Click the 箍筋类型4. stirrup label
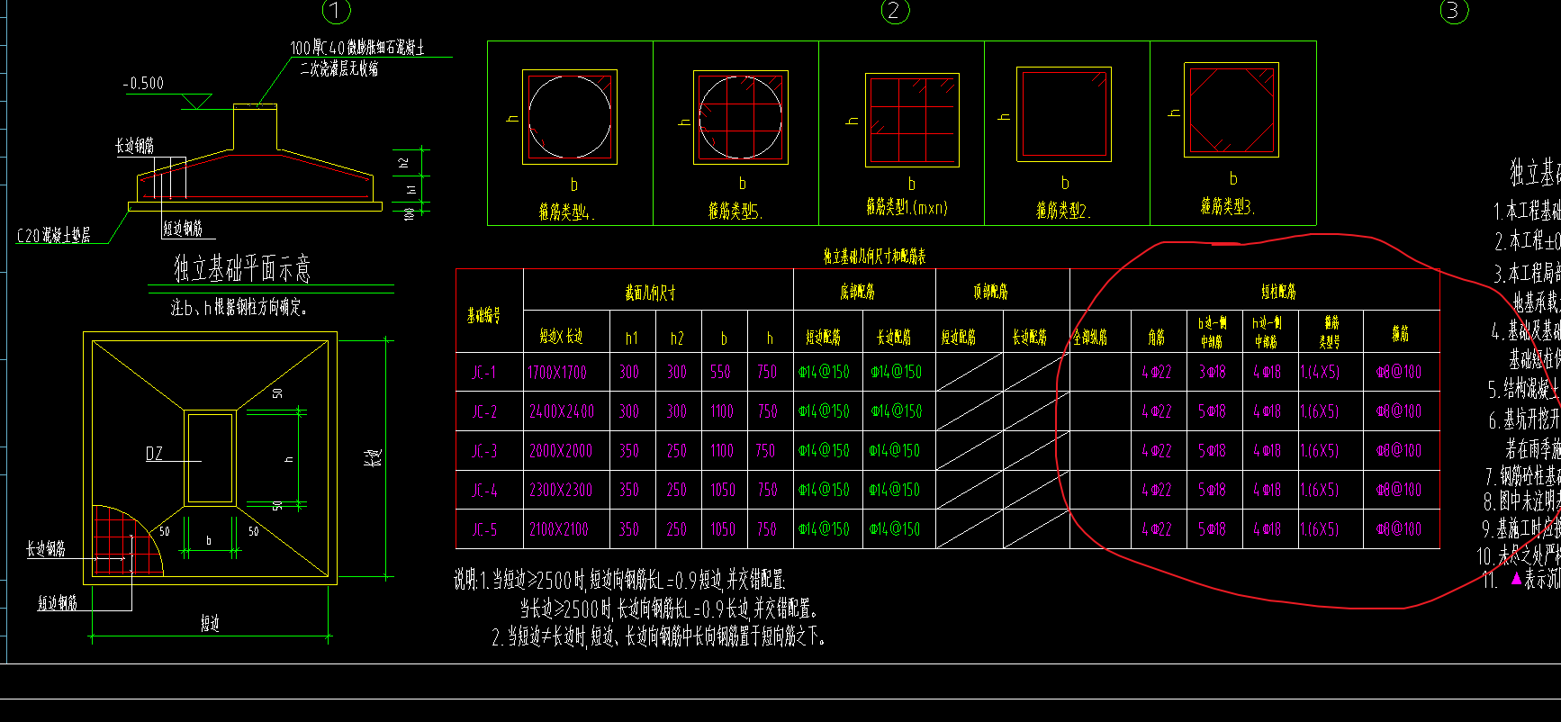The image size is (1561, 722). [566, 212]
